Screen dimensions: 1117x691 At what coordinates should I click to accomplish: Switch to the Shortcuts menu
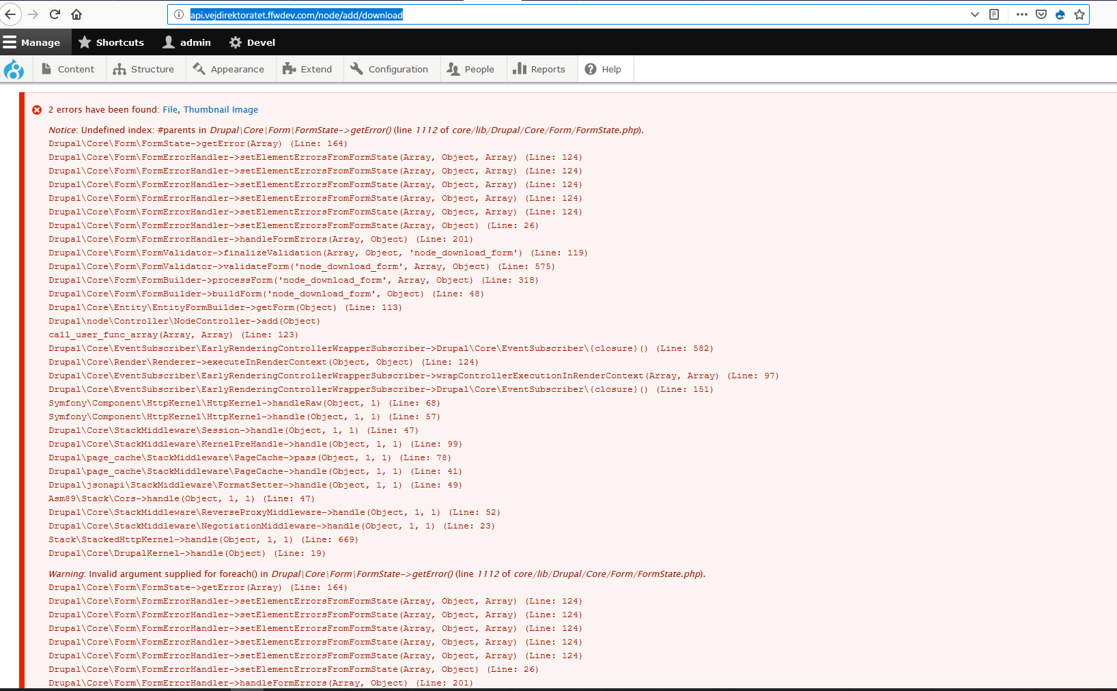tap(111, 42)
